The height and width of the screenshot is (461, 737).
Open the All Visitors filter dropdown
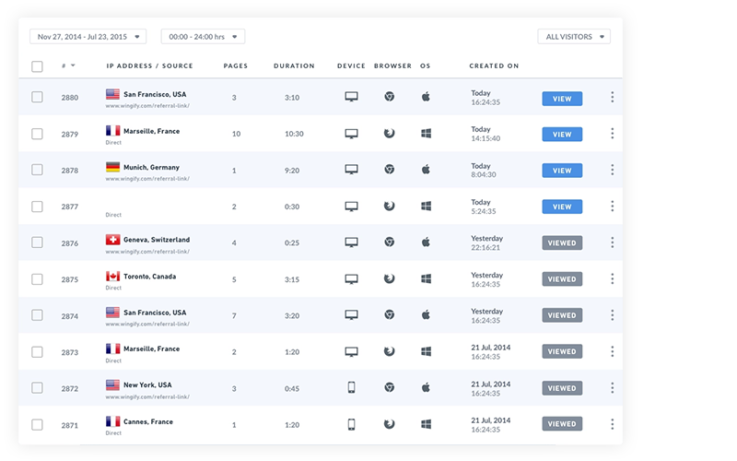574,37
